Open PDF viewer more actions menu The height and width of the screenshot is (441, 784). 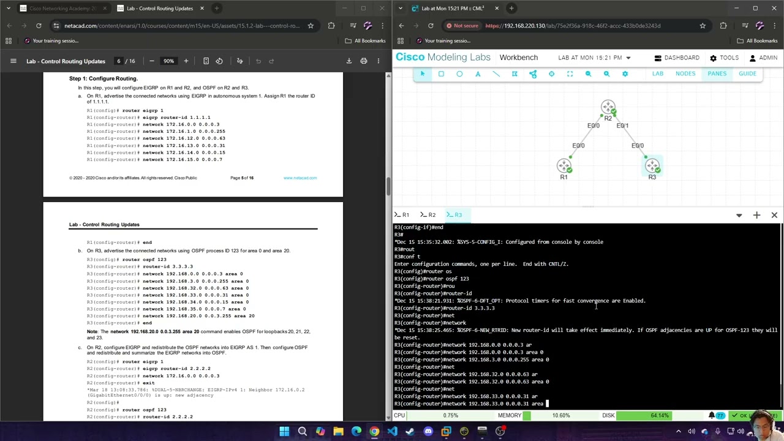click(379, 61)
